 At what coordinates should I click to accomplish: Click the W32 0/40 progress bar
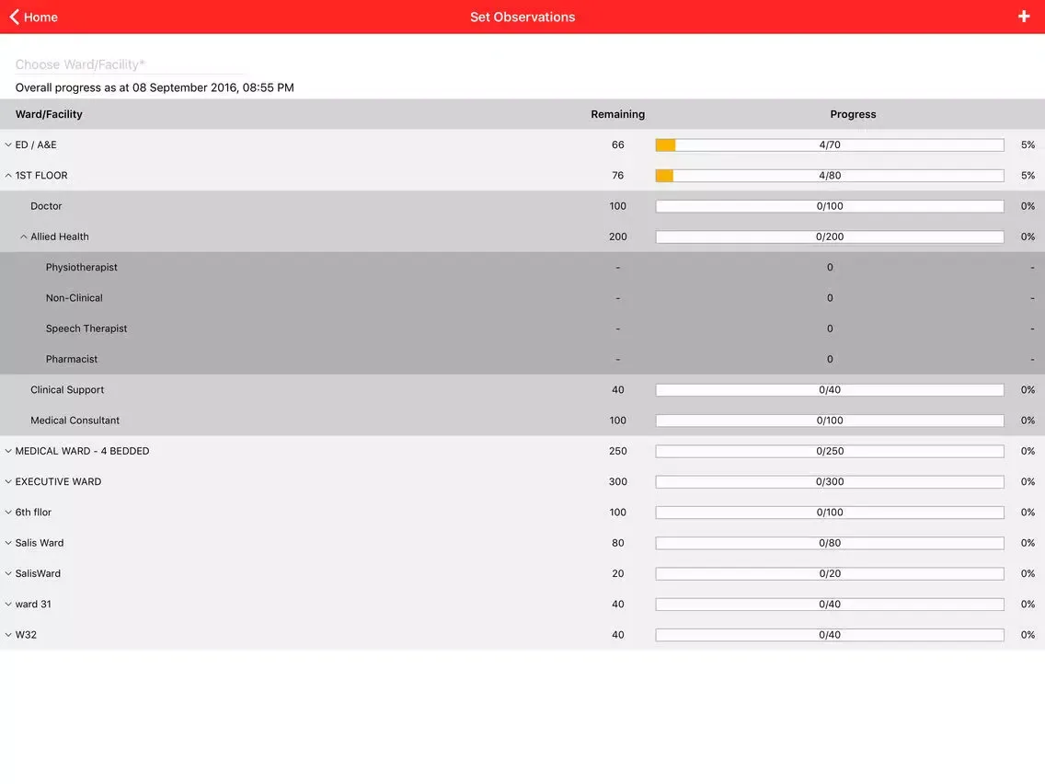(830, 635)
